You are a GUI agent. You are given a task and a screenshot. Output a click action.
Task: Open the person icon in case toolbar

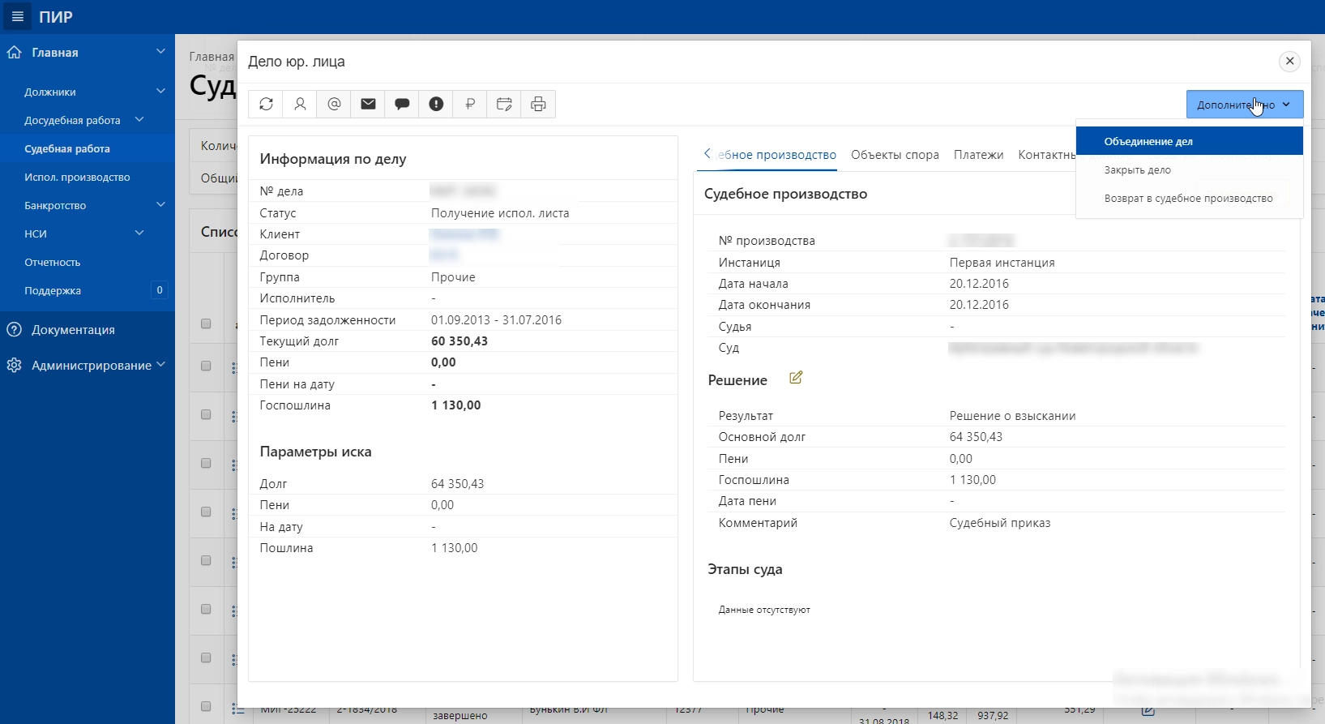(x=300, y=104)
